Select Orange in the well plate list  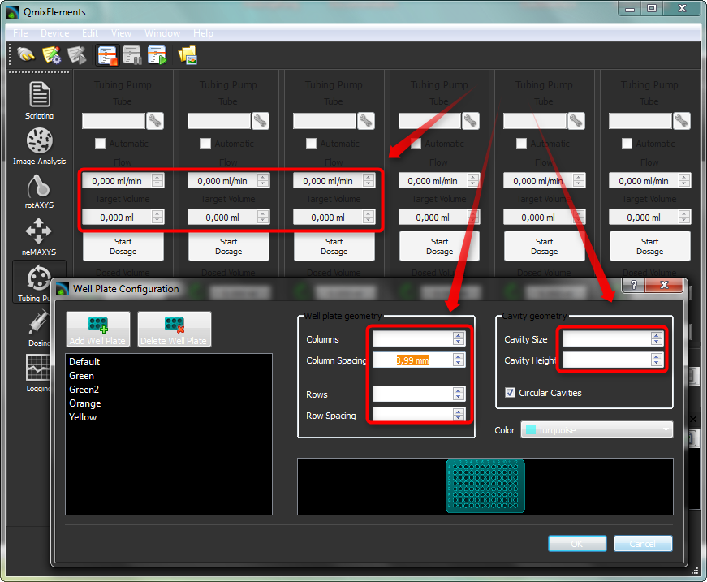click(85, 403)
